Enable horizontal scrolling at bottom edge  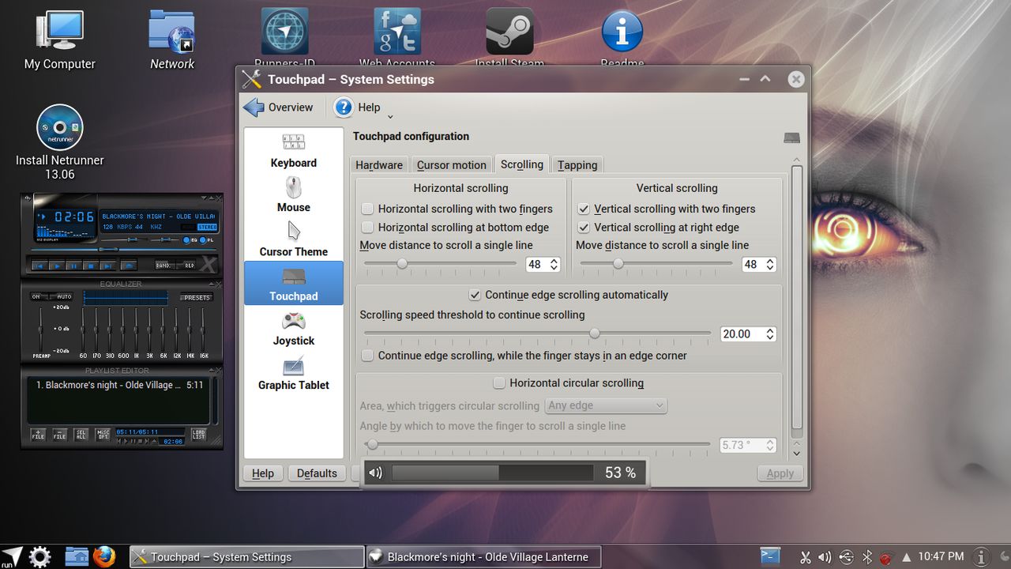(x=367, y=227)
